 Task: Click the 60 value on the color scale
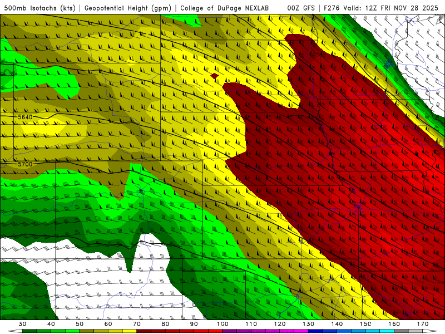(x=108, y=324)
